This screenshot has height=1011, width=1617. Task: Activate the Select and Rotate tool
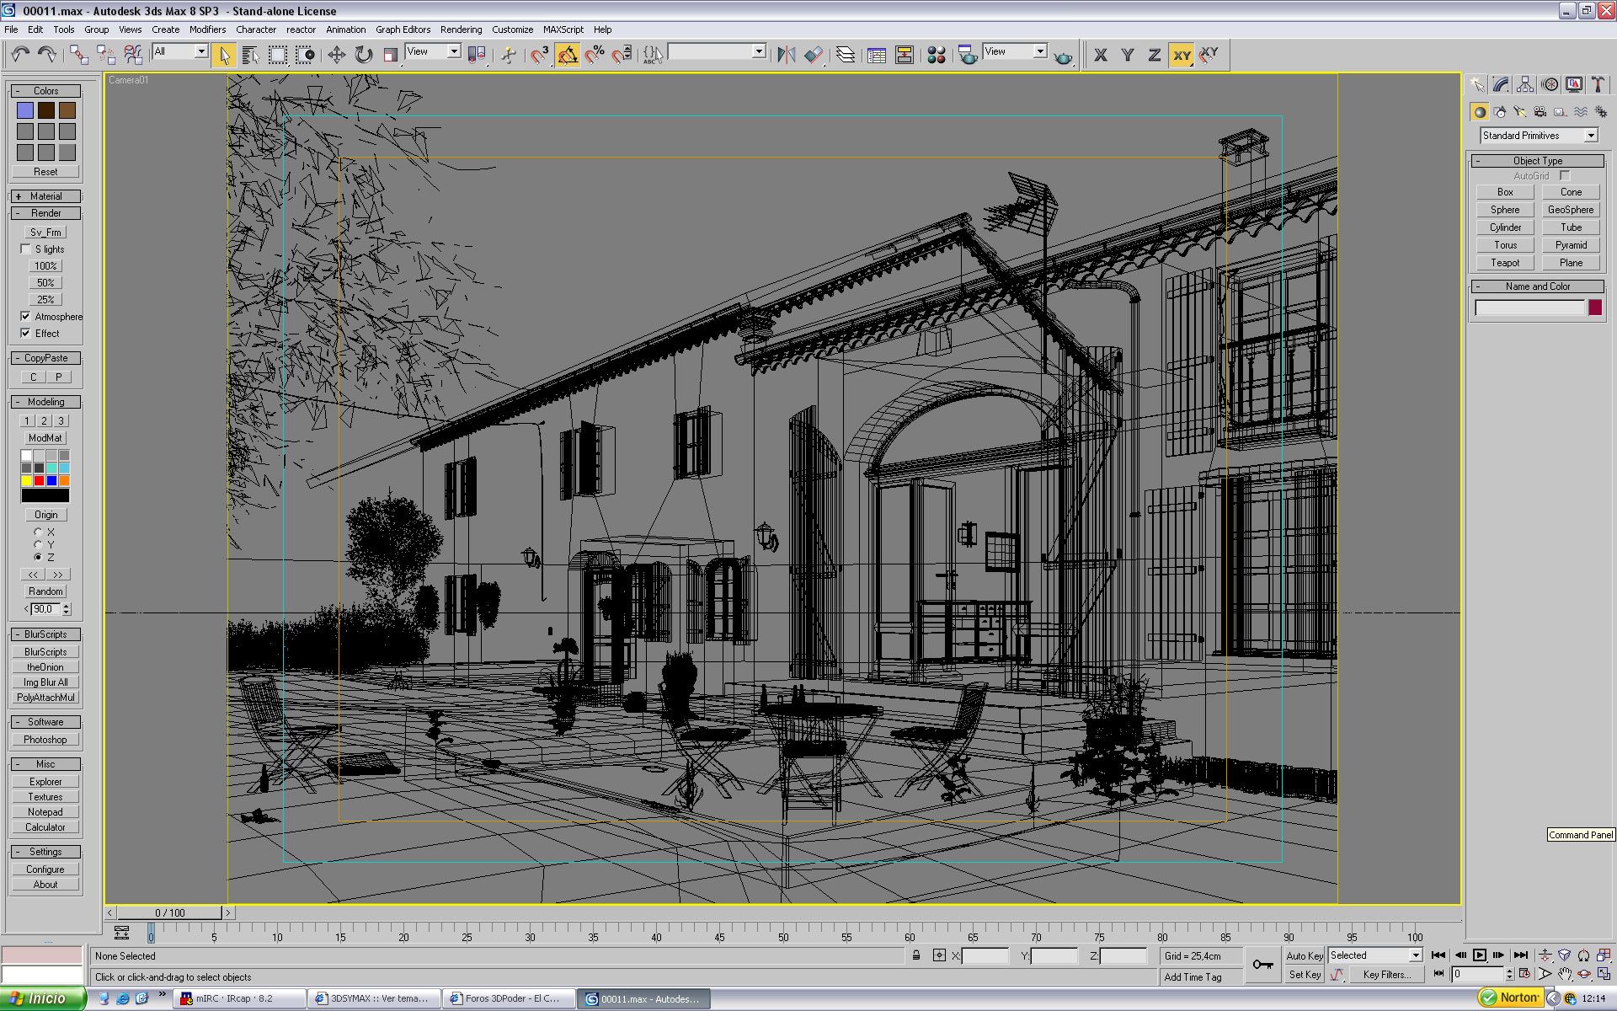pyautogui.click(x=364, y=55)
